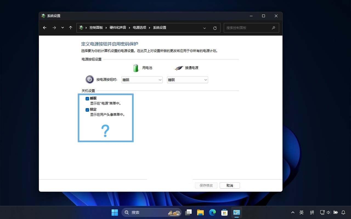Image resolution: width=351 pixels, height=219 pixels.
Task: Open File Explorer from the taskbar
Action: (200, 212)
